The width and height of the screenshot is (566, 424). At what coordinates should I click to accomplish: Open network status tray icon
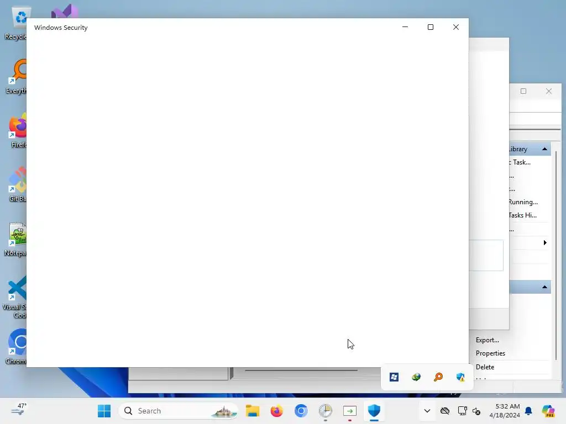tap(462, 411)
